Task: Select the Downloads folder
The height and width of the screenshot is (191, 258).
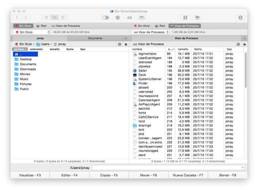Action: [25, 69]
